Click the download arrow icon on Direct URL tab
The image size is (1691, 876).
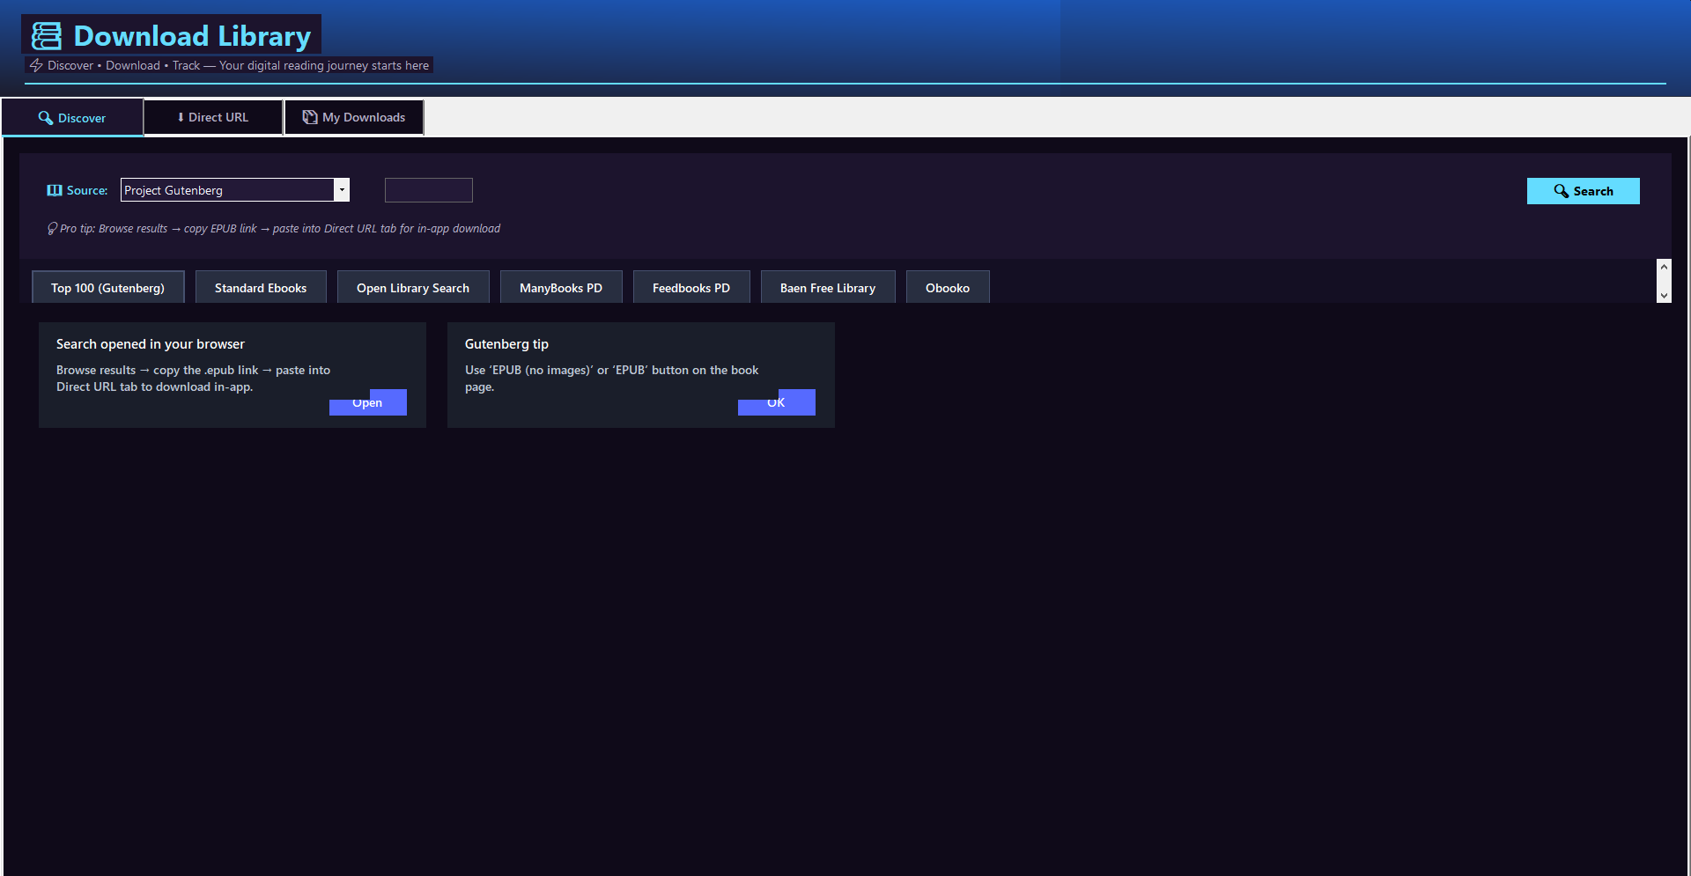(x=180, y=116)
